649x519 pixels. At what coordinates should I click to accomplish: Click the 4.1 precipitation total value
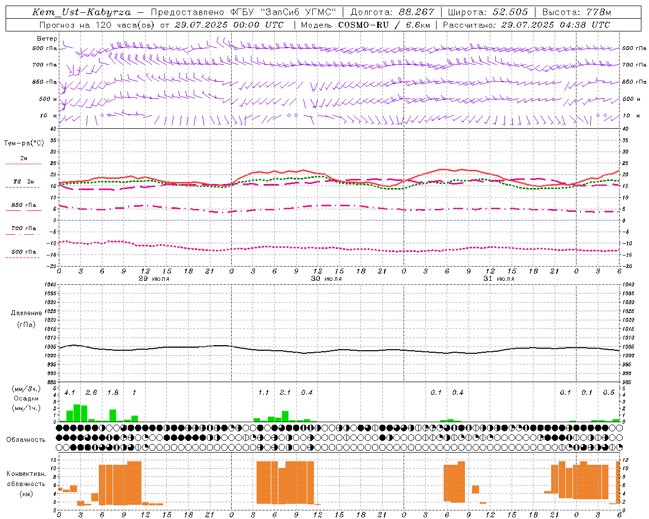(x=69, y=392)
